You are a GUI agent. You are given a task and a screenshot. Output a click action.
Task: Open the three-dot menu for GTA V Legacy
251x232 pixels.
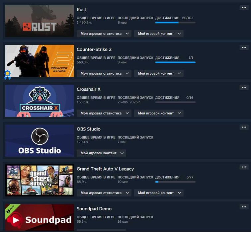pos(244,167)
